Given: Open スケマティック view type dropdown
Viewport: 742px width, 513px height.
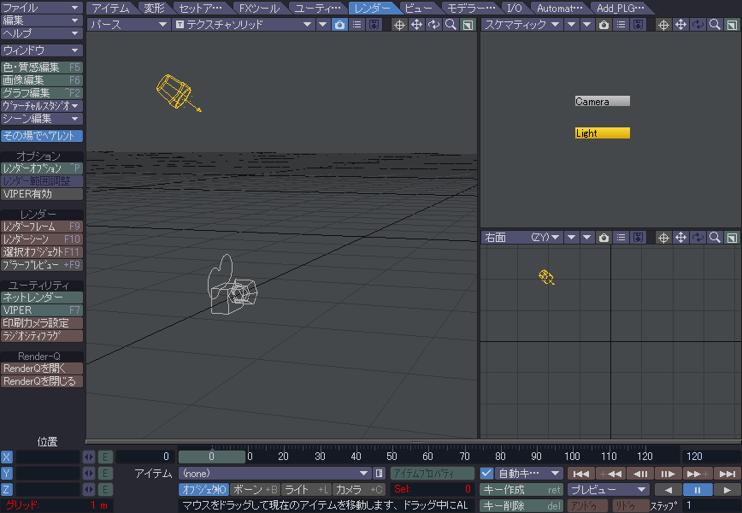Looking at the screenshot, I should pyautogui.click(x=522, y=25).
